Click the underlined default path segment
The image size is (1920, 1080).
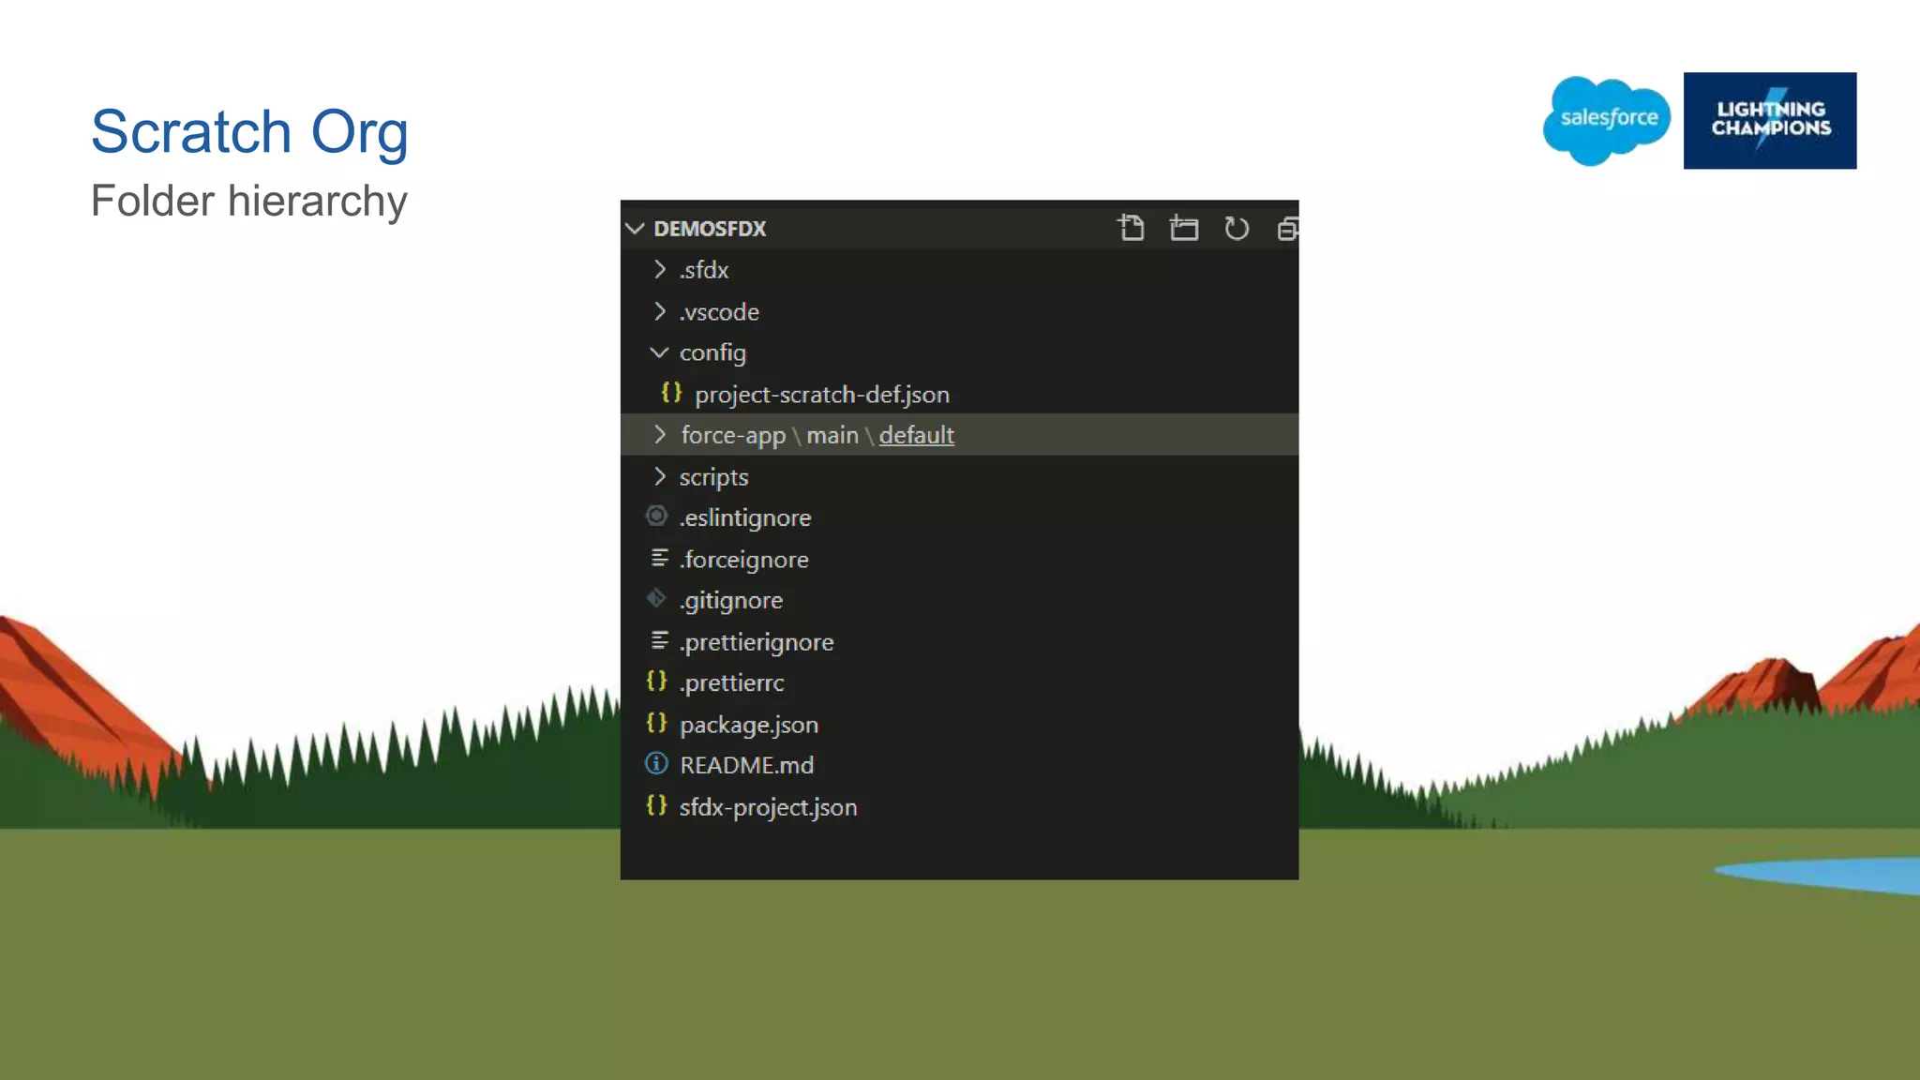[916, 435]
